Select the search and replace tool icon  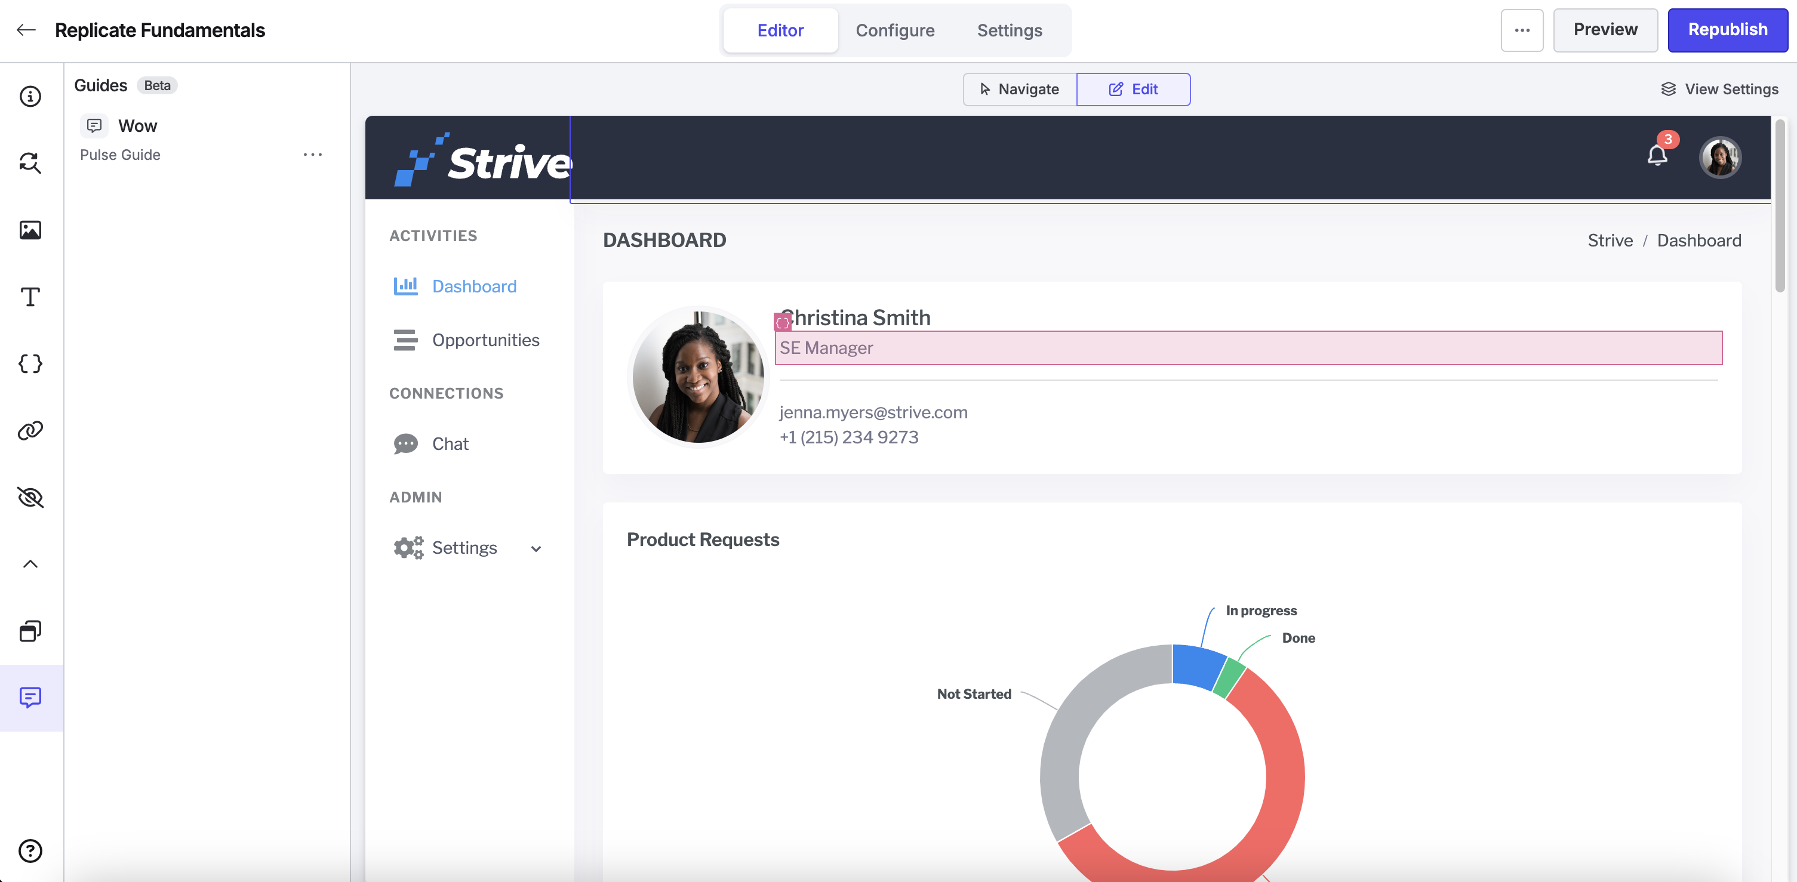tap(30, 163)
